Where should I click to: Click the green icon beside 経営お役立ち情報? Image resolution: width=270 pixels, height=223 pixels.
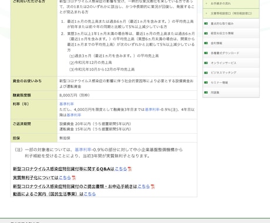206,33
